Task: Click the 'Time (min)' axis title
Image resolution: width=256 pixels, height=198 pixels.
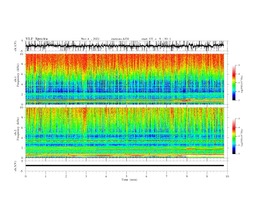Action: [x=129, y=180]
